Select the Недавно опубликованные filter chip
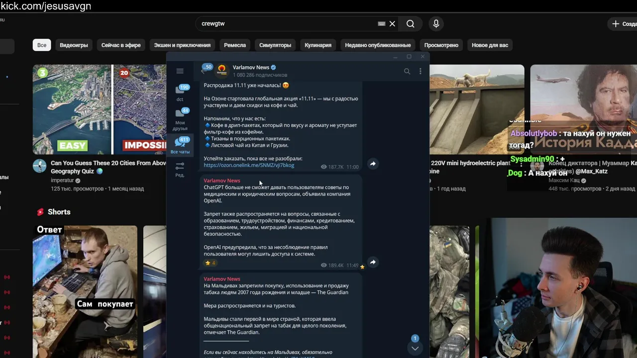637x358 pixels. (x=378, y=45)
